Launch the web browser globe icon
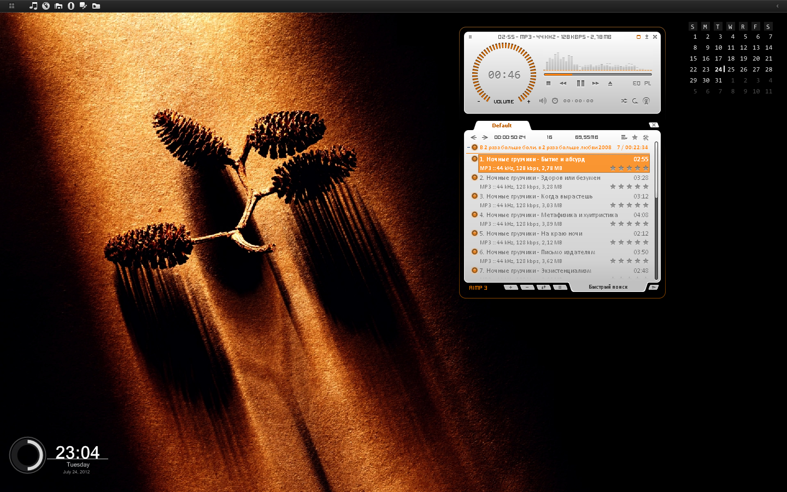Image resolution: width=787 pixels, height=492 pixels. [46, 6]
